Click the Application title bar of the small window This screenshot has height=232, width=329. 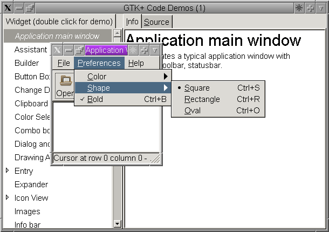click(x=106, y=50)
